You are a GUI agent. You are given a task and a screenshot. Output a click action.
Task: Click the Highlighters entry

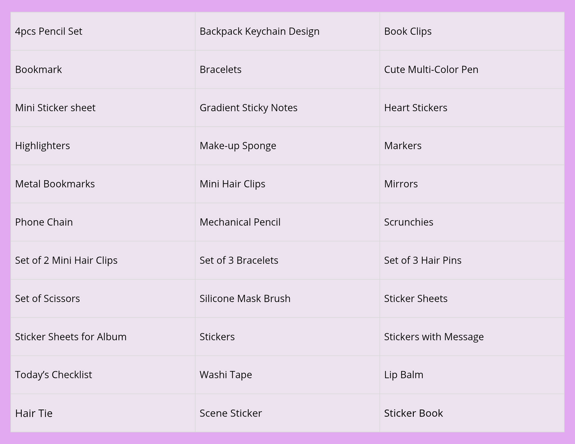click(x=103, y=145)
